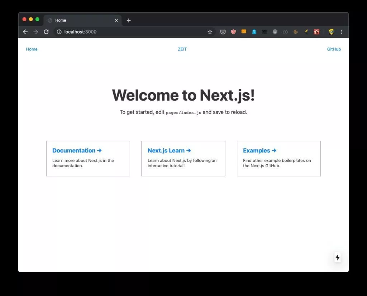Click the orange envelope extension icon
This screenshot has height=296, width=367.
[244, 32]
